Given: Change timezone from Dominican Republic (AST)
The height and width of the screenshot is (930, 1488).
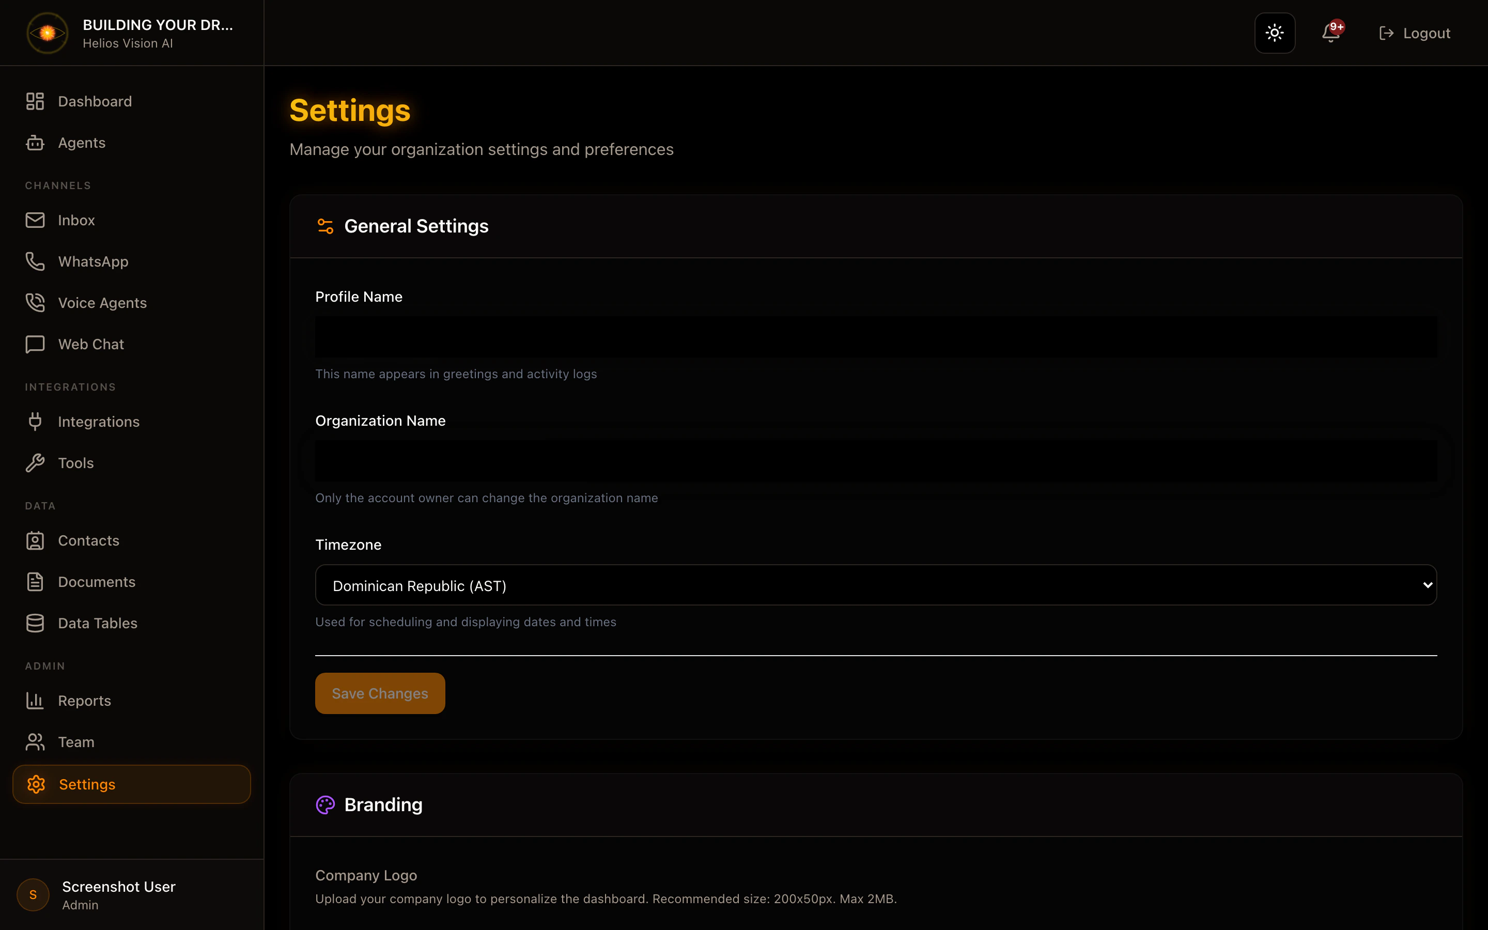Looking at the screenshot, I should [x=876, y=585].
